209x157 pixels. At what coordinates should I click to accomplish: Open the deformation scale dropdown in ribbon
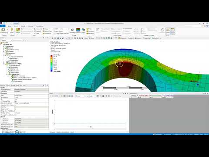click(x=61, y=29)
